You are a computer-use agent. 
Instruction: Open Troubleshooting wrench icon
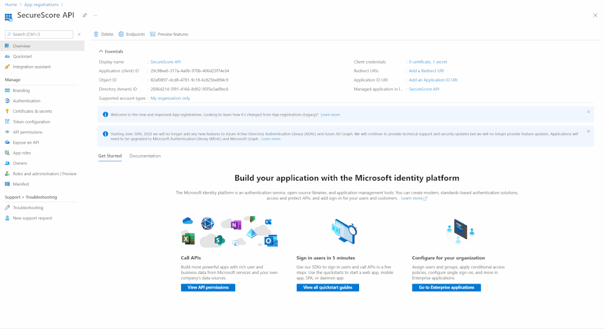click(x=7, y=208)
